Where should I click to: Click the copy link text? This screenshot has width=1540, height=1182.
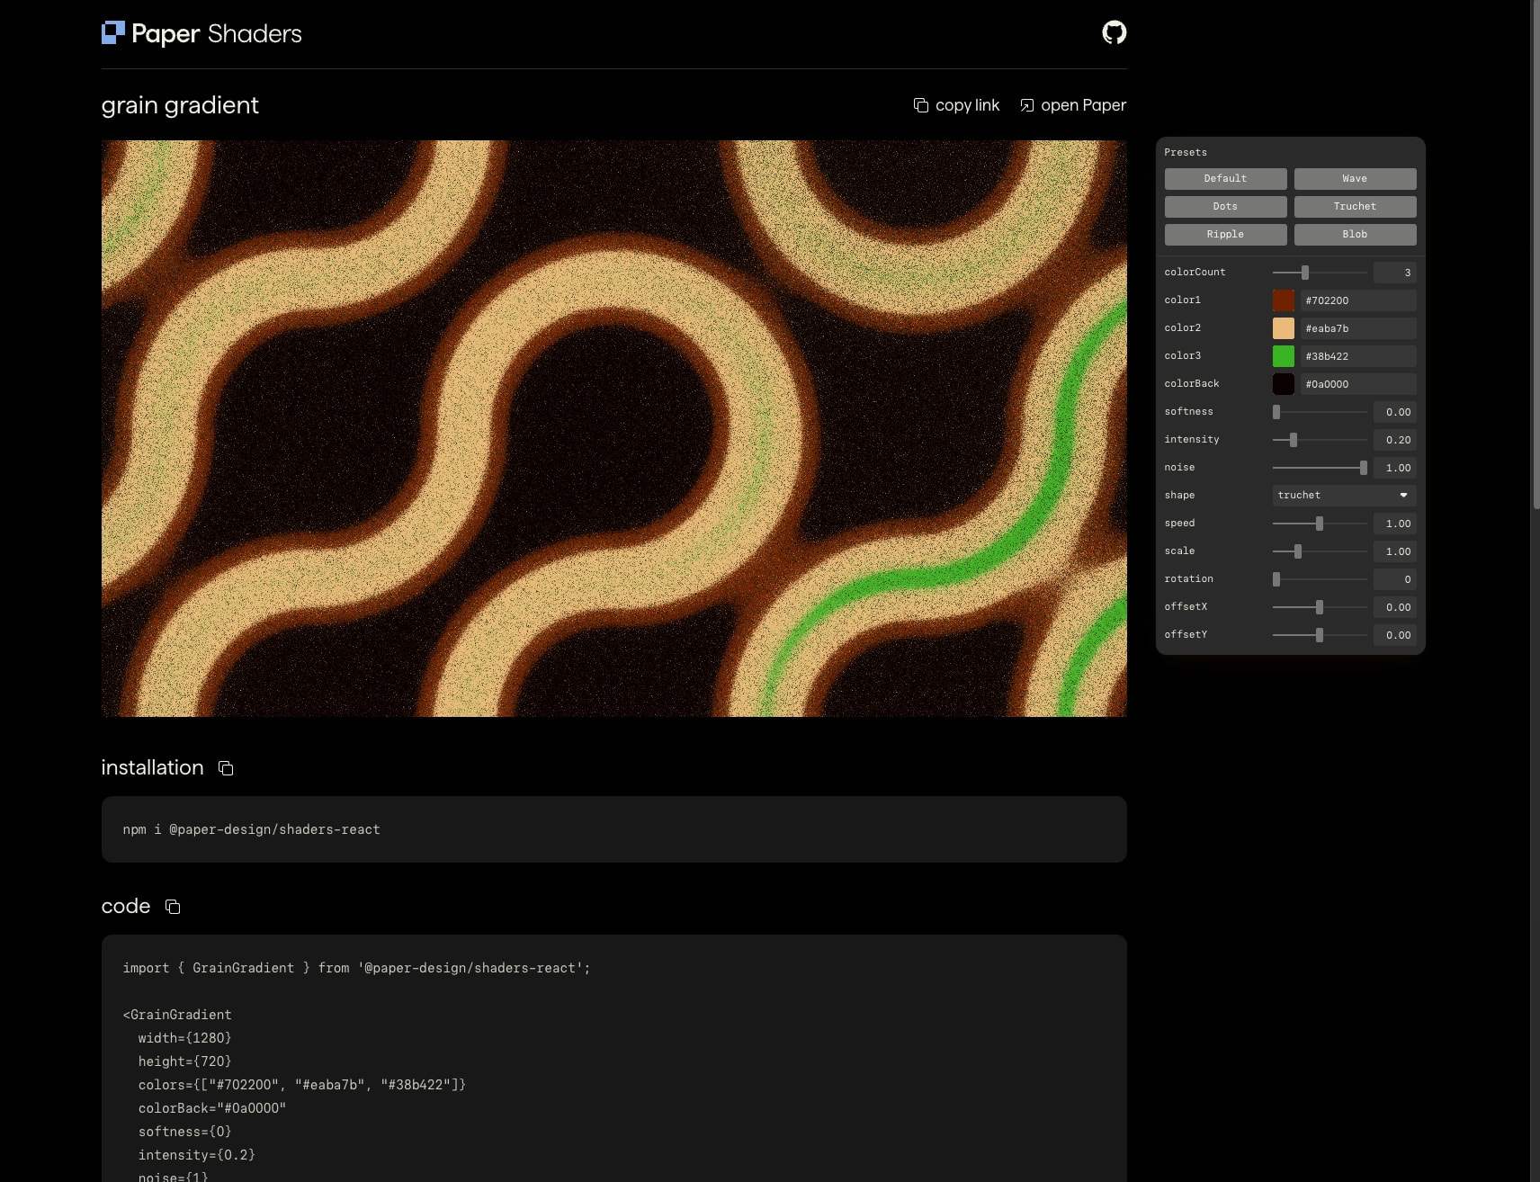point(967,105)
